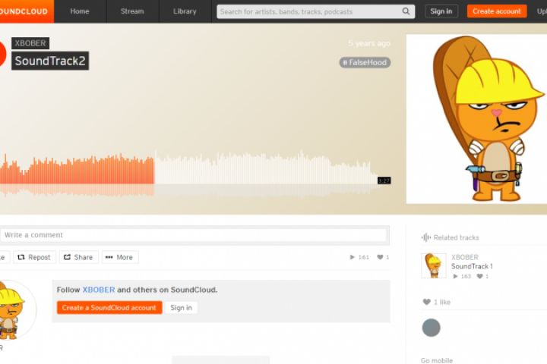Viewport: 547px width, 364px height.
Task: Share this track
Action: tap(78, 257)
